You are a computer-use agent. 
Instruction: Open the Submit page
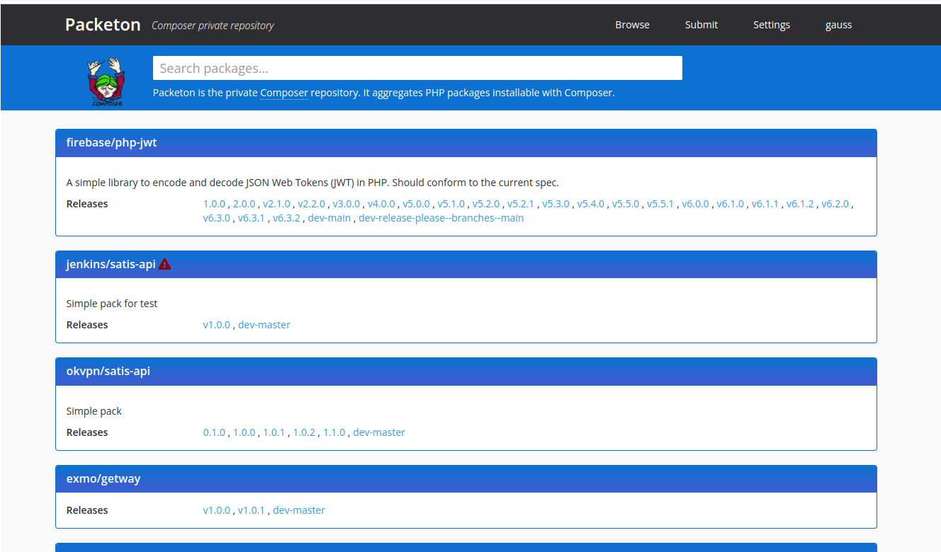pos(701,25)
